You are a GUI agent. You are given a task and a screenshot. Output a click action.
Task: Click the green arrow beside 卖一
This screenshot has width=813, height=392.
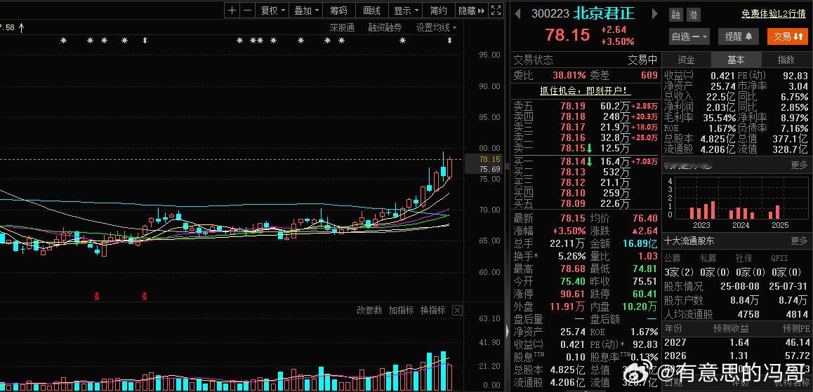(x=589, y=149)
